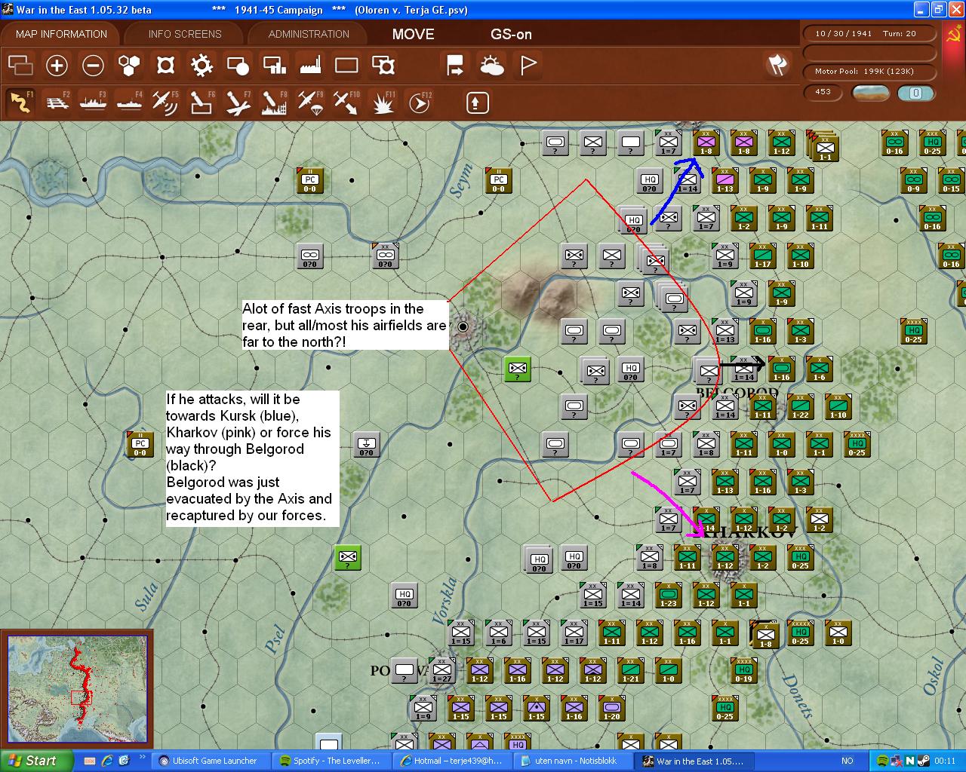966x772 pixels.
Task: Zoom in with the plus icon
Action: (57, 66)
